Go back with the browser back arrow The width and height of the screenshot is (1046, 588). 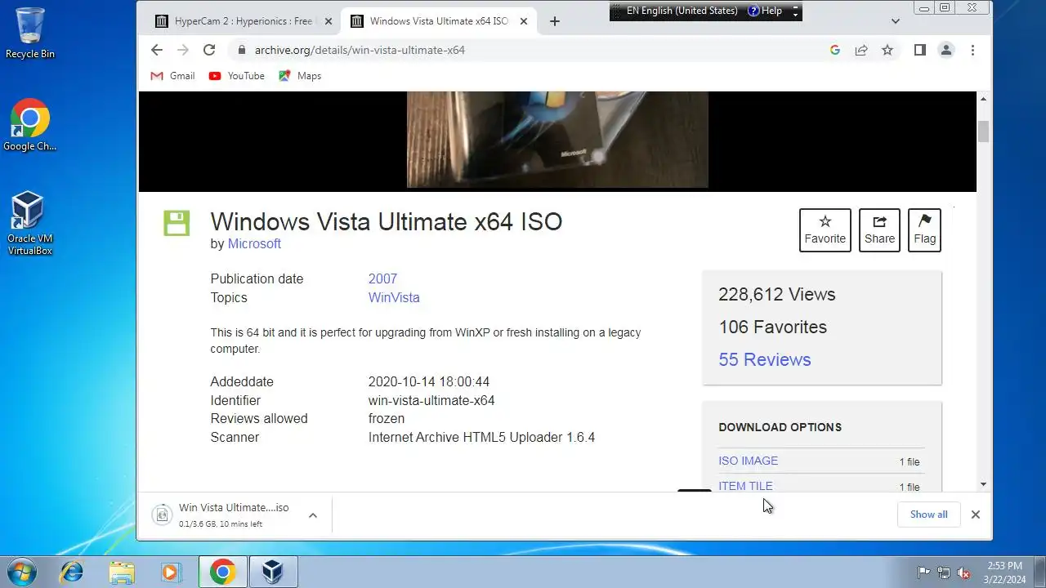[x=157, y=50]
